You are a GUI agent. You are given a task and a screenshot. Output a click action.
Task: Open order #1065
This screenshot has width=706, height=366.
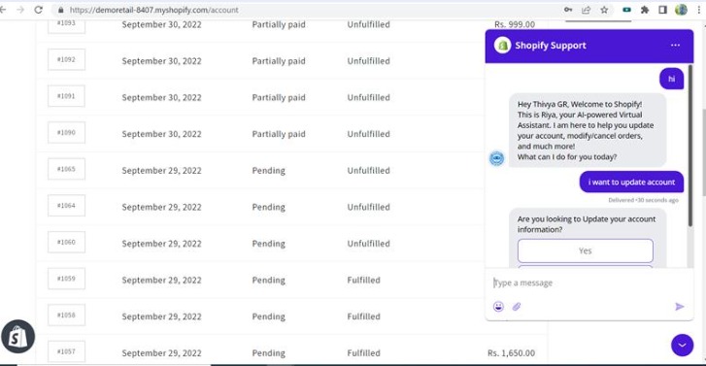click(66, 169)
